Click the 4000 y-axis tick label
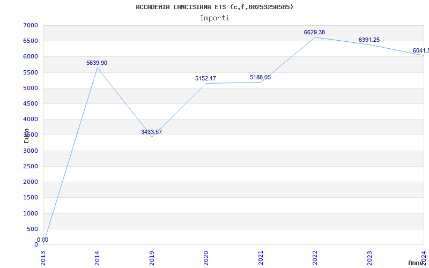Viewport: 429px width, 268px height. (x=31, y=119)
